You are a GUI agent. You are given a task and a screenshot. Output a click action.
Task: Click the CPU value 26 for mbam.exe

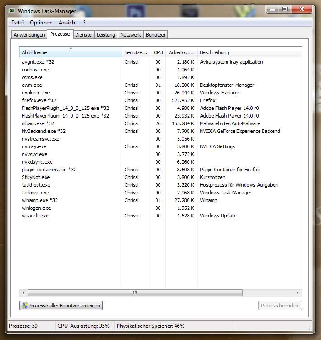(158, 123)
